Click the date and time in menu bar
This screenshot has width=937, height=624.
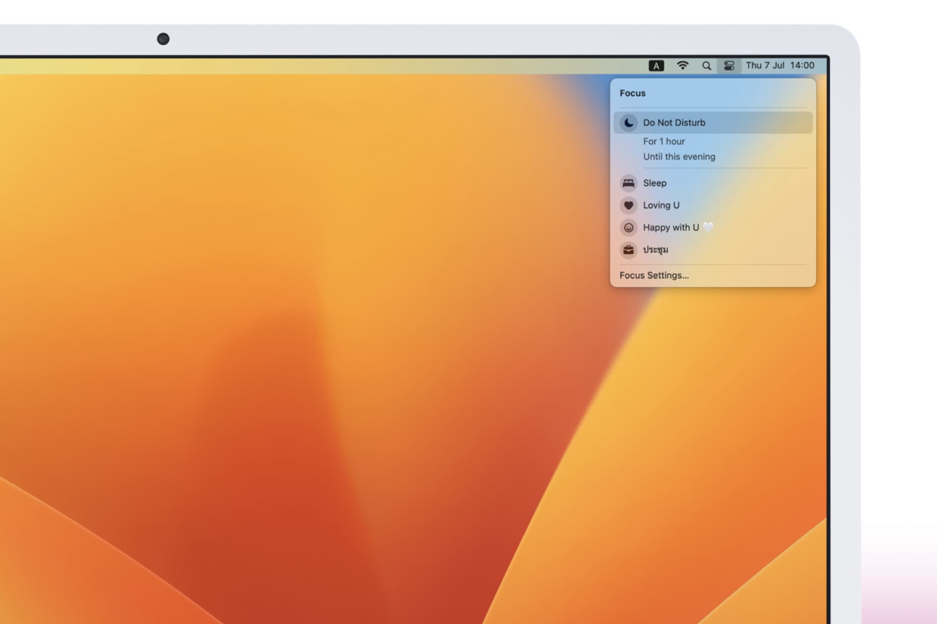780,66
